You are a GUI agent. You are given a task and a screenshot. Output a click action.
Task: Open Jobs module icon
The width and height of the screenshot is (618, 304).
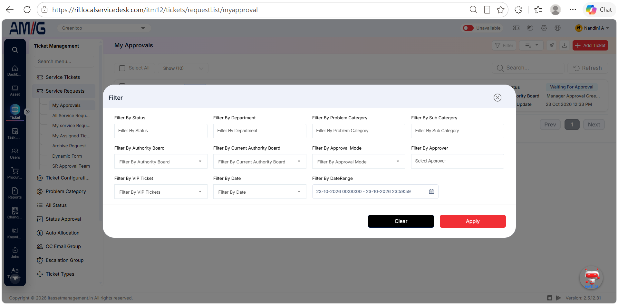[15, 253]
